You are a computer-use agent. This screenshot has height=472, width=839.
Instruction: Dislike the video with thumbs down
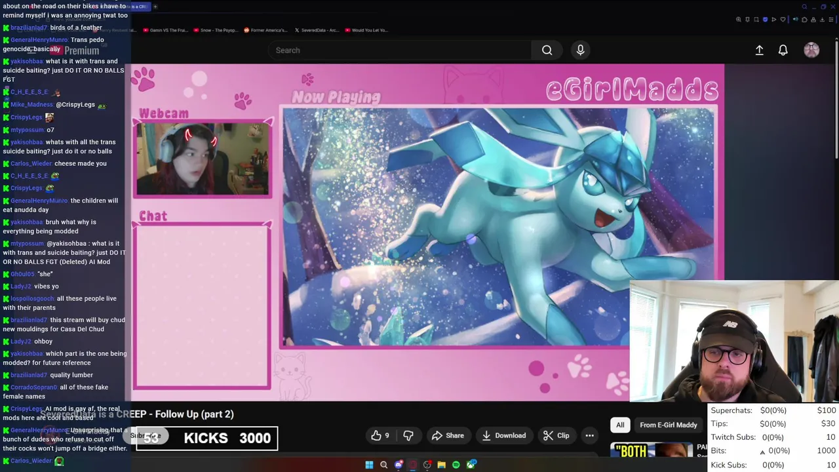(x=408, y=435)
